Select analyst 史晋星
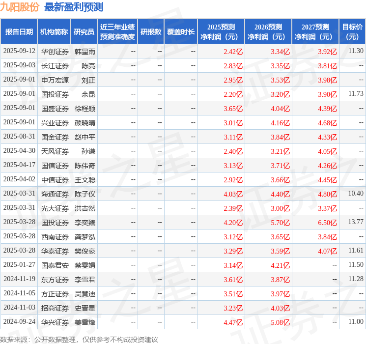 pyautogui.click(x=85, y=308)
